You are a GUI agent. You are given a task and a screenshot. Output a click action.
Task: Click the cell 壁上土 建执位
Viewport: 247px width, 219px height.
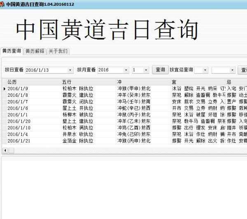(x=88, y=121)
